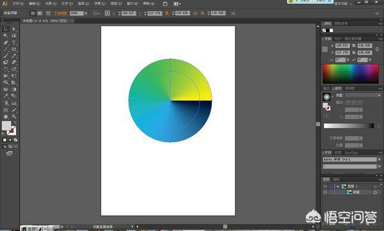
Task: Open the 对象 (Object) menu
Action: pos(51,4)
